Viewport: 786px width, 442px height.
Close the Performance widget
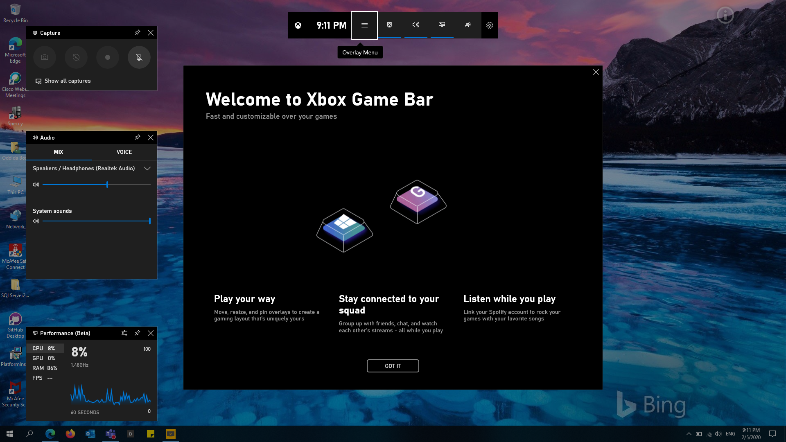[151, 333]
